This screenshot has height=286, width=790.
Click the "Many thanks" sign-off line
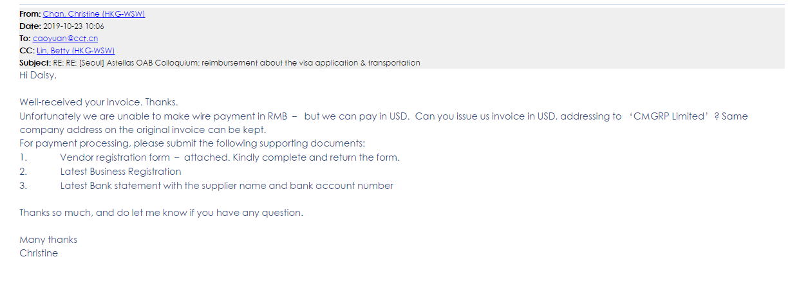click(x=48, y=240)
